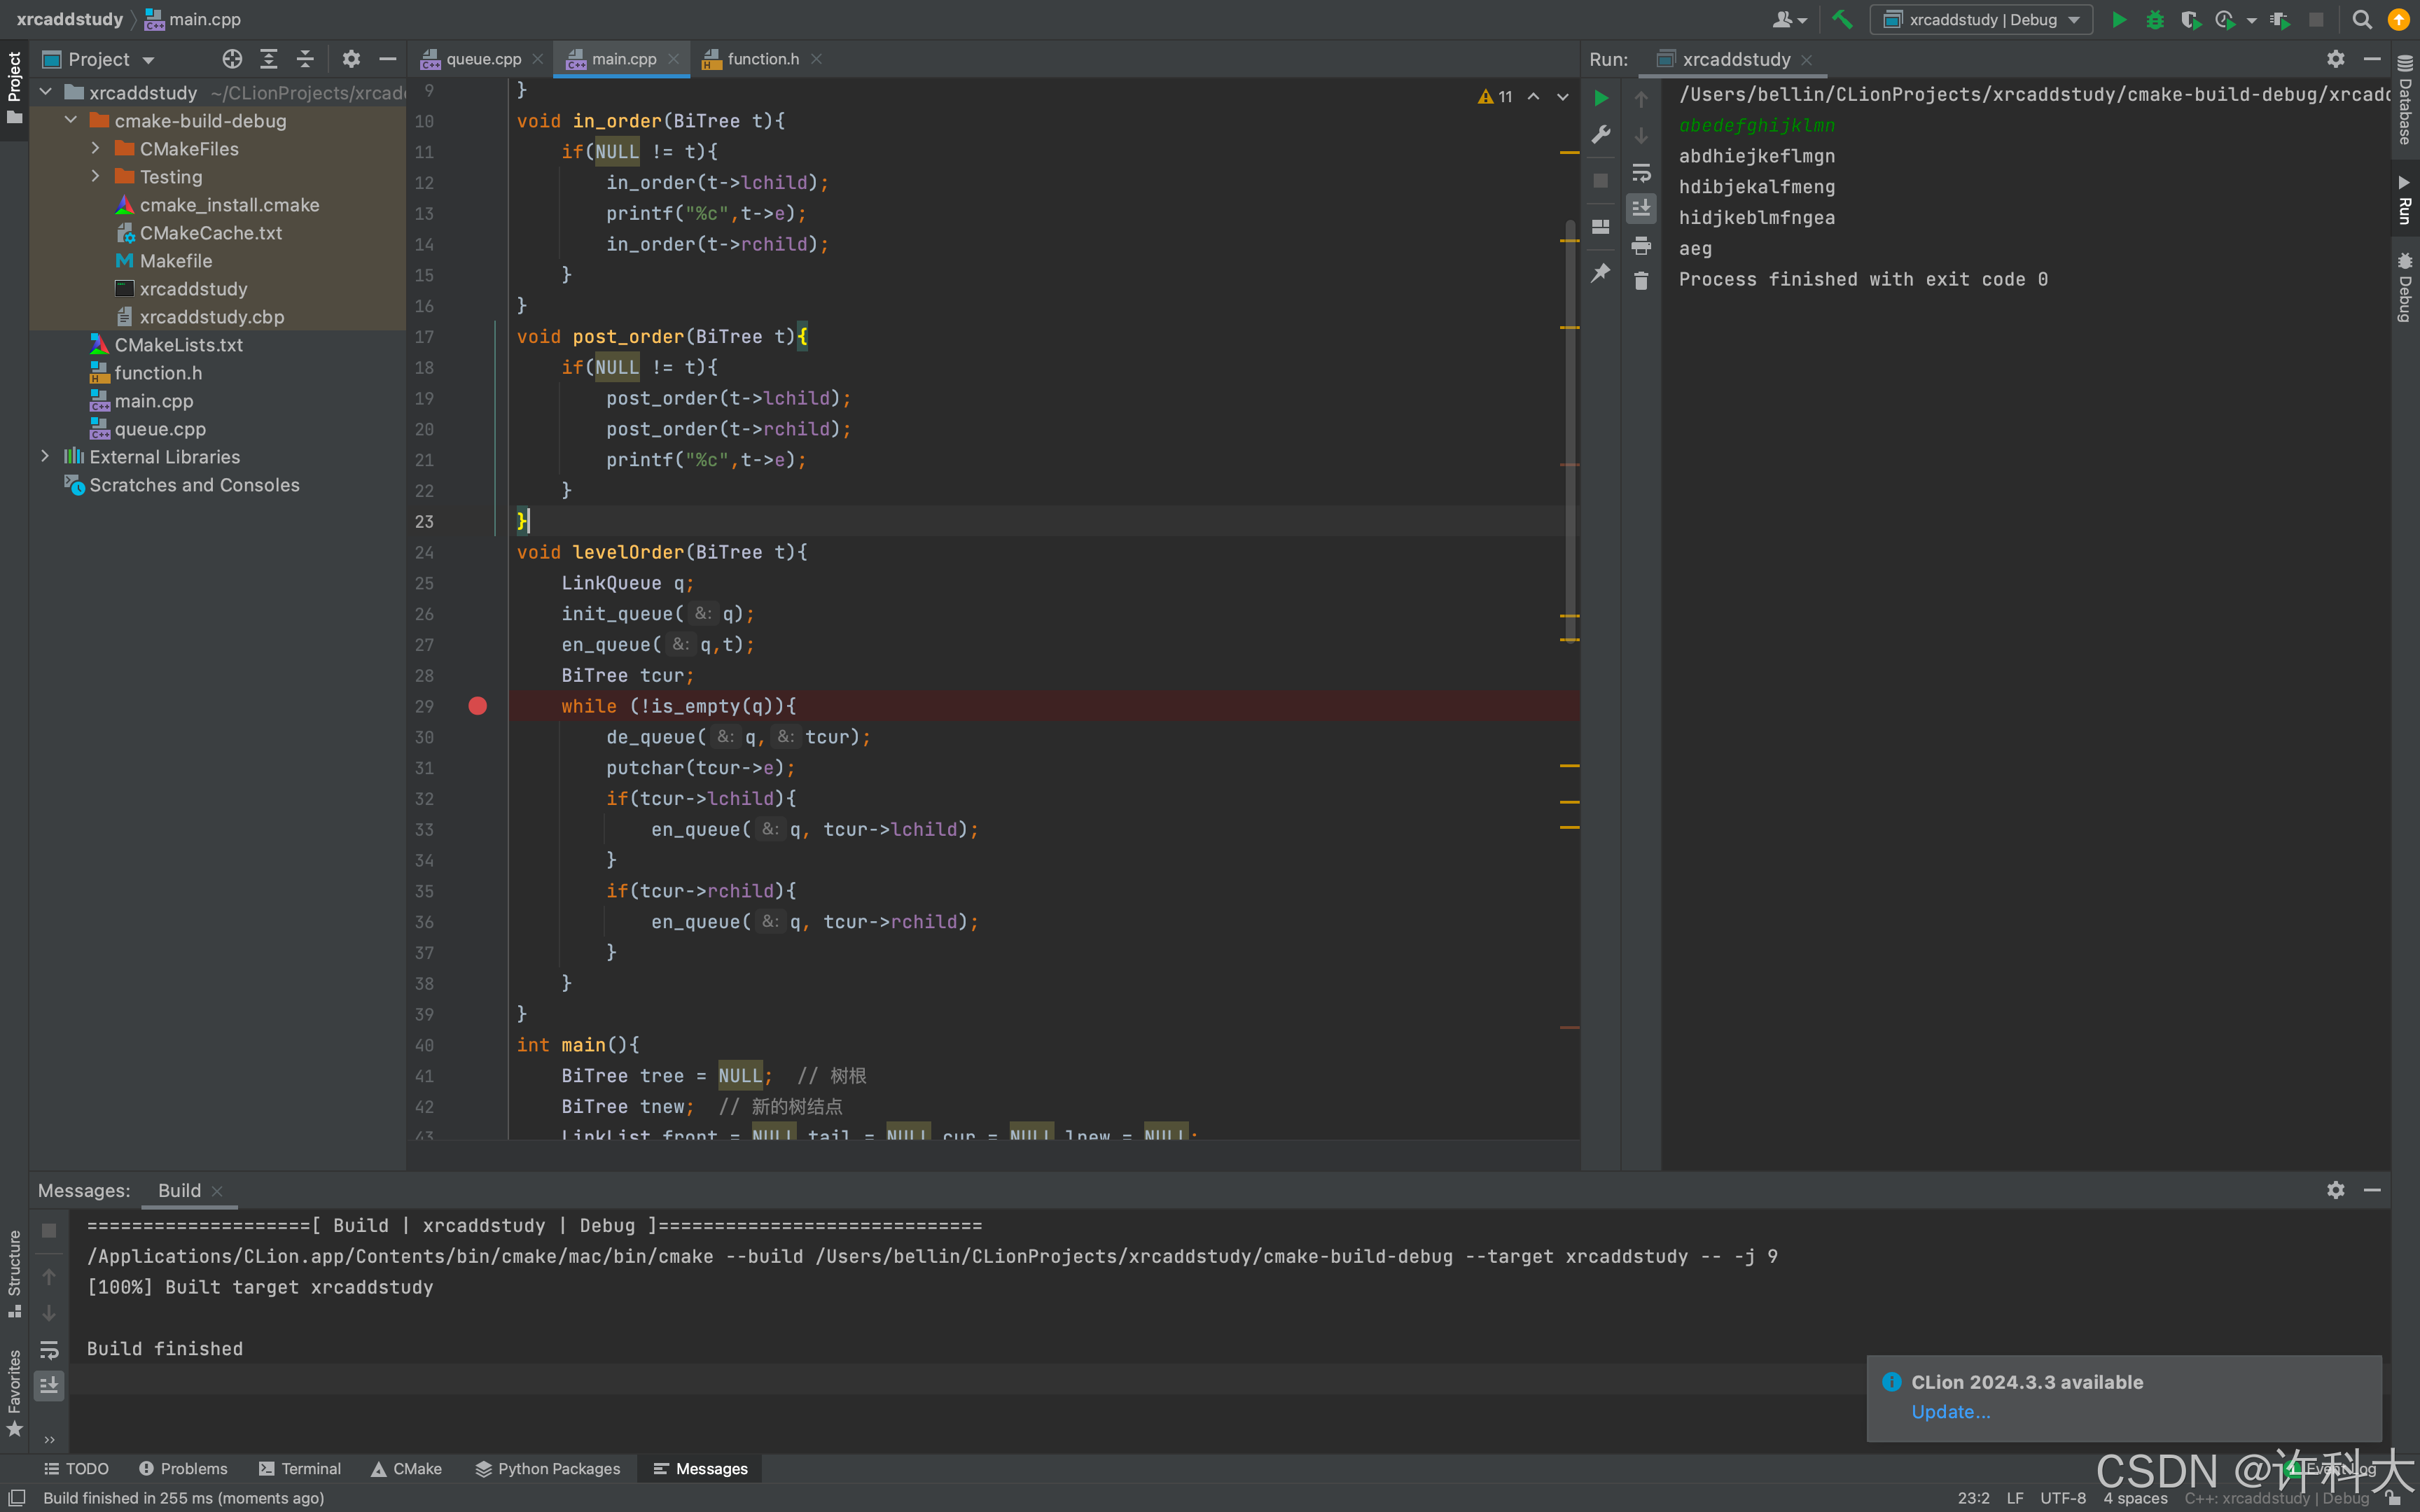The width and height of the screenshot is (2420, 1512).
Task: Open the Project tool window settings gear
Action: (x=350, y=59)
